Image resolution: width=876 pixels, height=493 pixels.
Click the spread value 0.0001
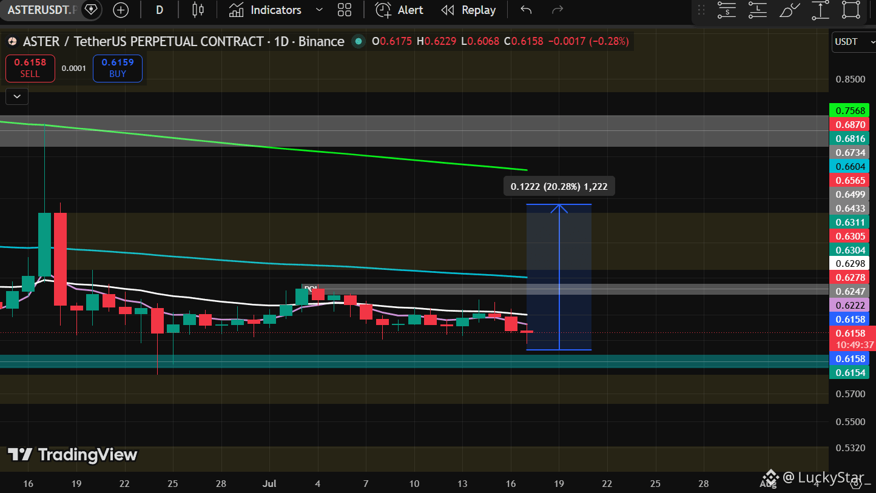pos(73,69)
